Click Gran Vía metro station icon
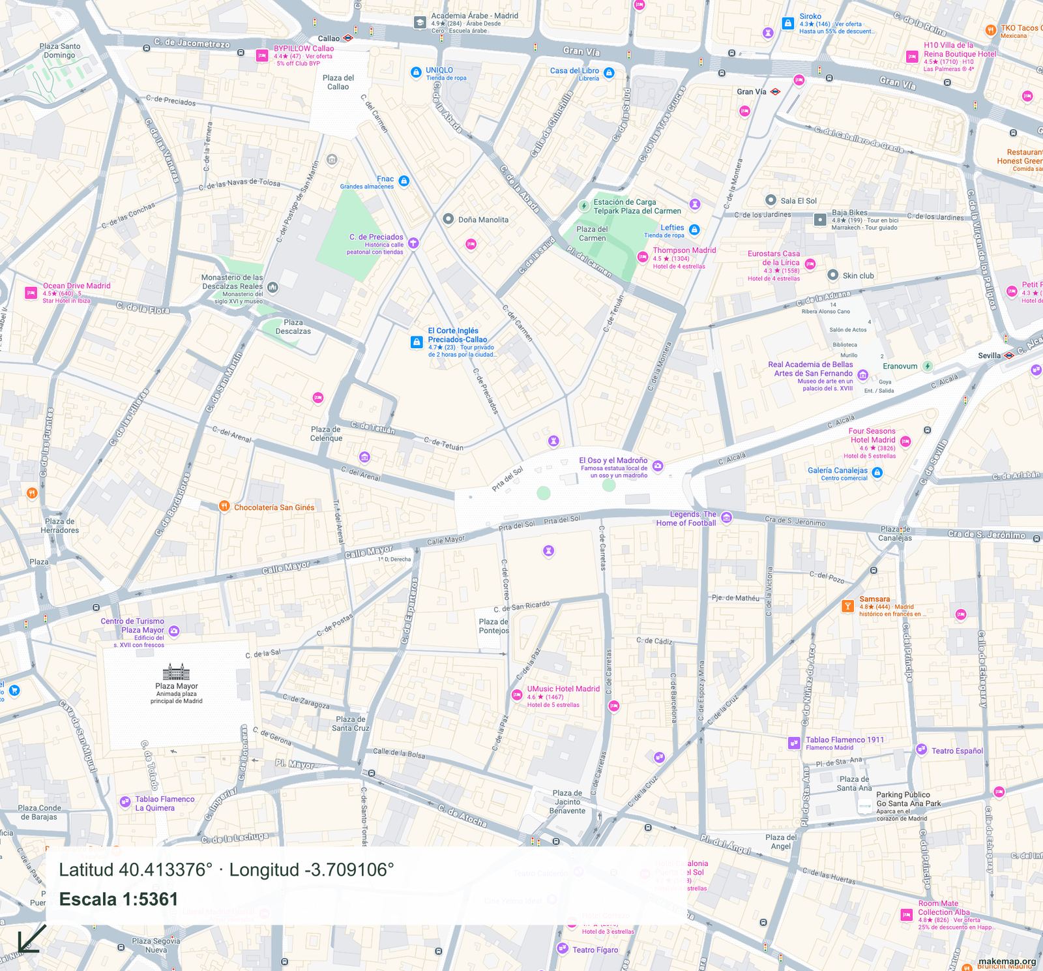 click(x=775, y=92)
